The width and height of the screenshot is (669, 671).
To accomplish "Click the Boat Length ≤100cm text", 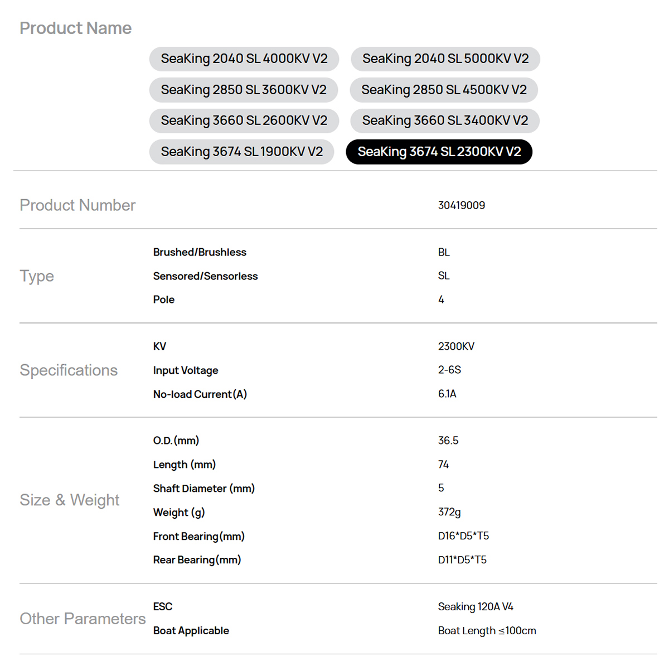I will (x=487, y=631).
